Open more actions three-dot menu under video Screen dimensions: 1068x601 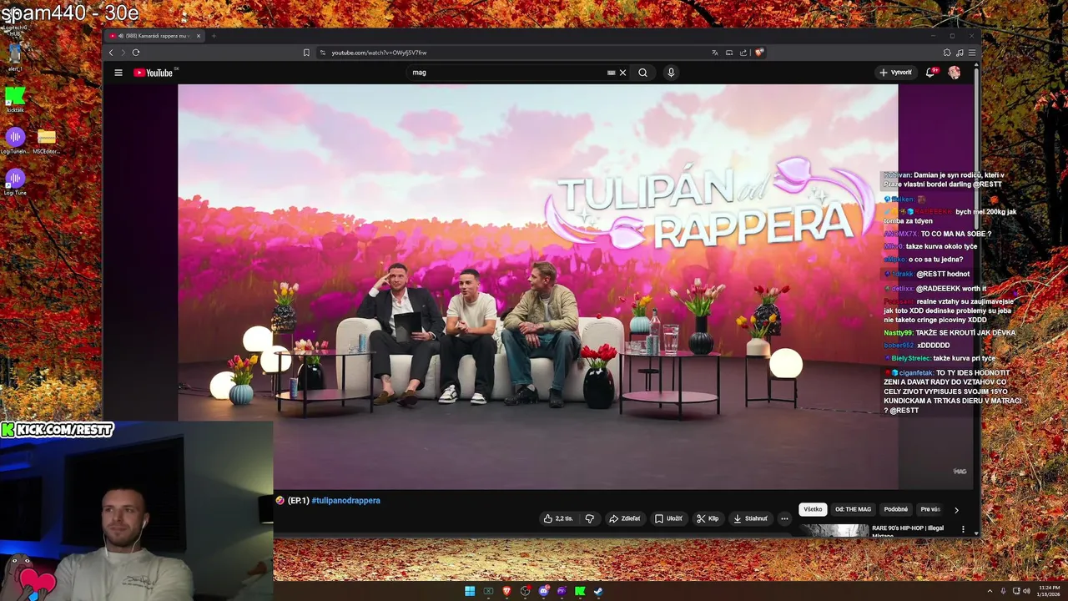[x=784, y=518]
